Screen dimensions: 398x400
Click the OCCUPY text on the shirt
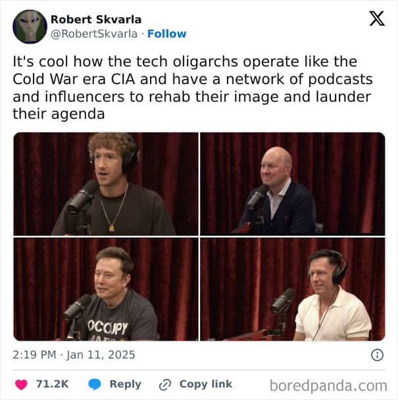[107, 327]
